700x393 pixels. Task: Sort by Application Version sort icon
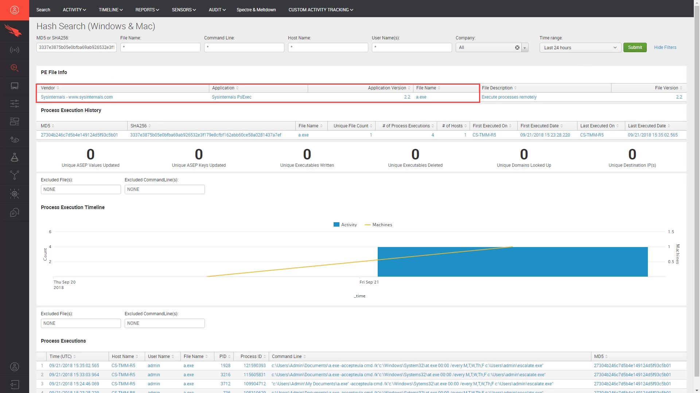[x=409, y=88]
